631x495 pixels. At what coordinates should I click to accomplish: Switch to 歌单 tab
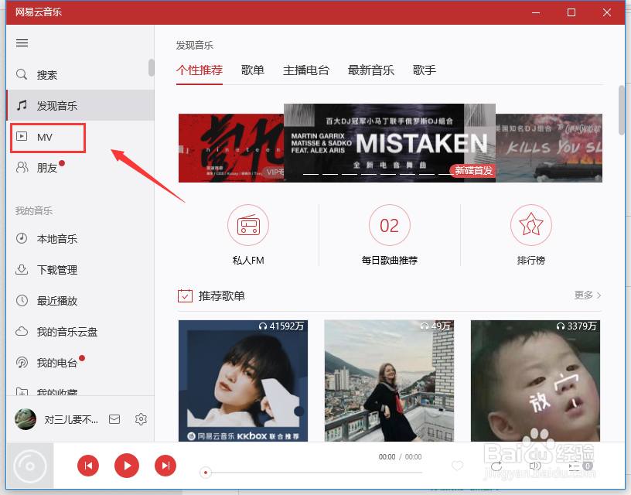(x=253, y=70)
